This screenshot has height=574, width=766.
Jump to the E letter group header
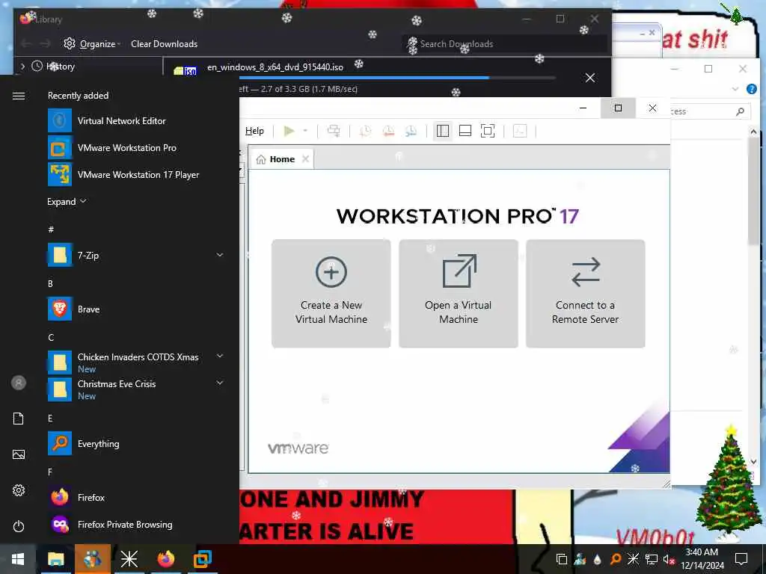[50, 418]
